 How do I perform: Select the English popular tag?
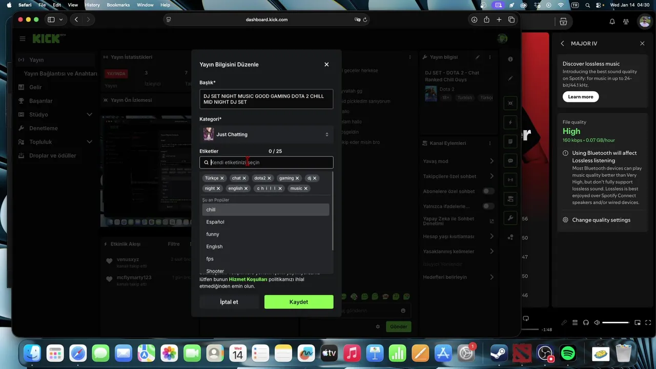pos(265,247)
